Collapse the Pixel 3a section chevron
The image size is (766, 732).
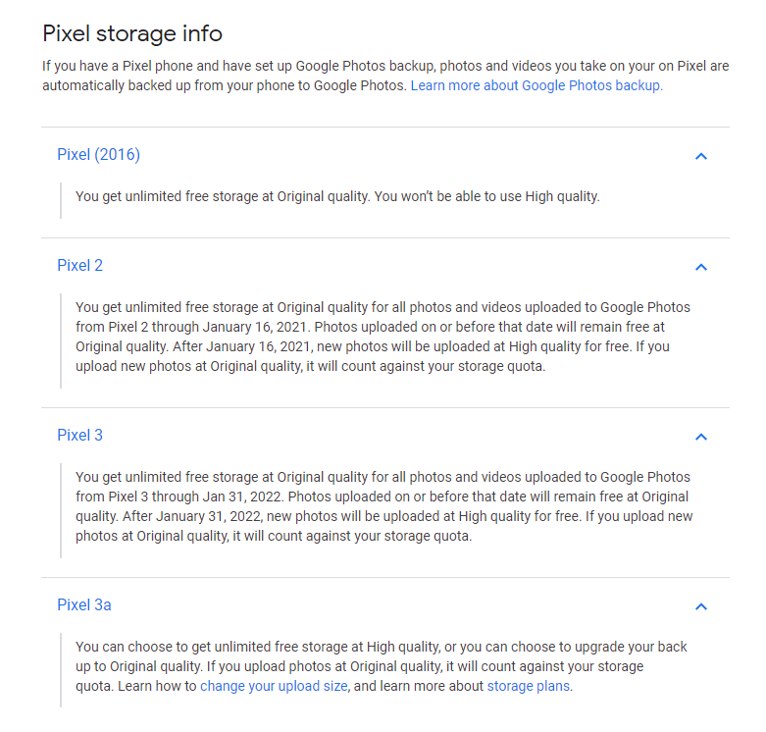pyautogui.click(x=700, y=606)
